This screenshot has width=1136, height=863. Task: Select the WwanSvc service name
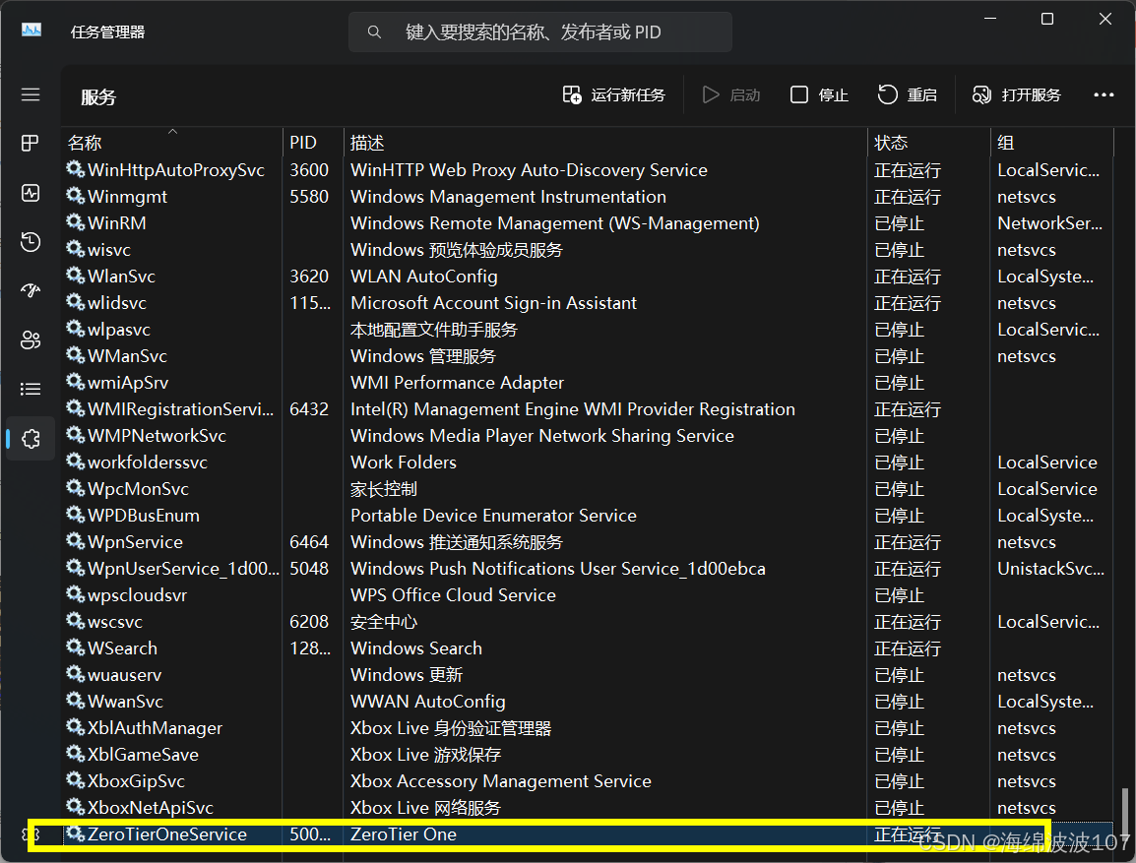click(x=125, y=701)
